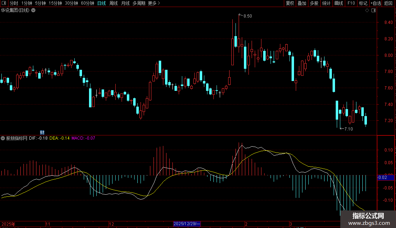Click the DIF: -0.18 value
The width and height of the screenshot is (396, 228).
pos(39,138)
